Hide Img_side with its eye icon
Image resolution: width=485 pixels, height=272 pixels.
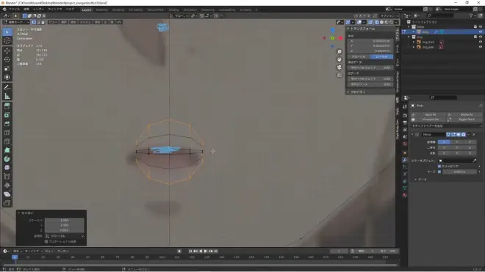tap(481, 47)
